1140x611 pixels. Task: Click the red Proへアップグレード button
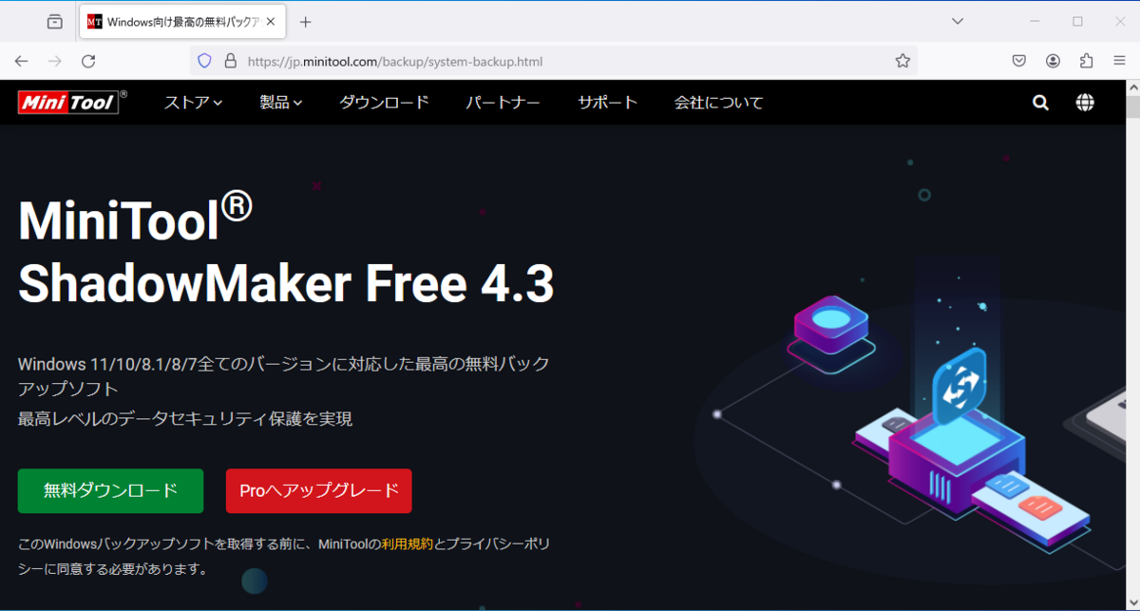click(319, 491)
